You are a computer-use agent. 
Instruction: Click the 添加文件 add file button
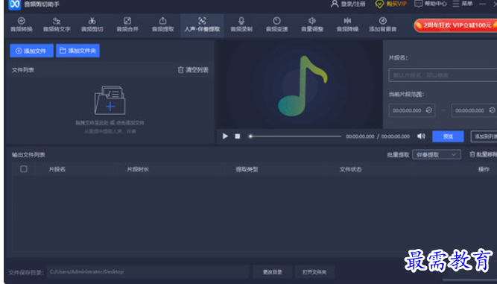32,51
